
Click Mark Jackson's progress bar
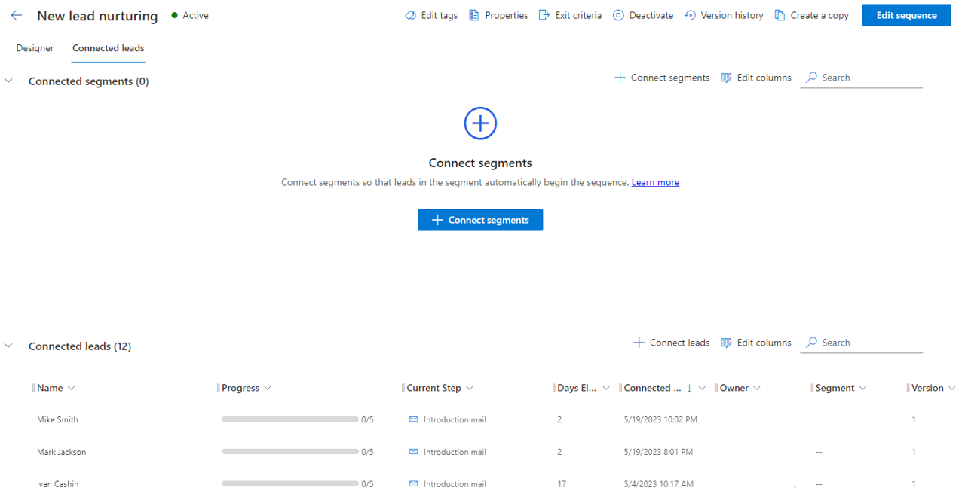(x=289, y=452)
